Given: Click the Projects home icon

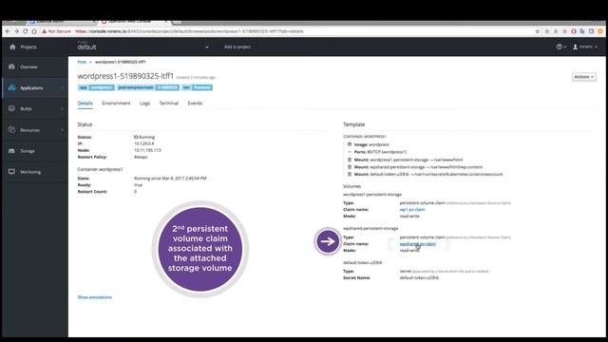Looking at the screenshot, I should pos(12,47).
